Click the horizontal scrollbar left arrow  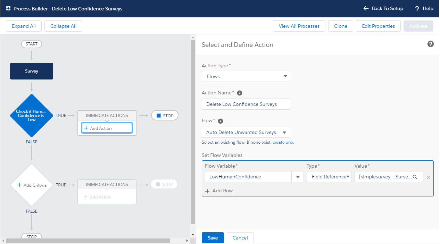[x=3, y=241]
